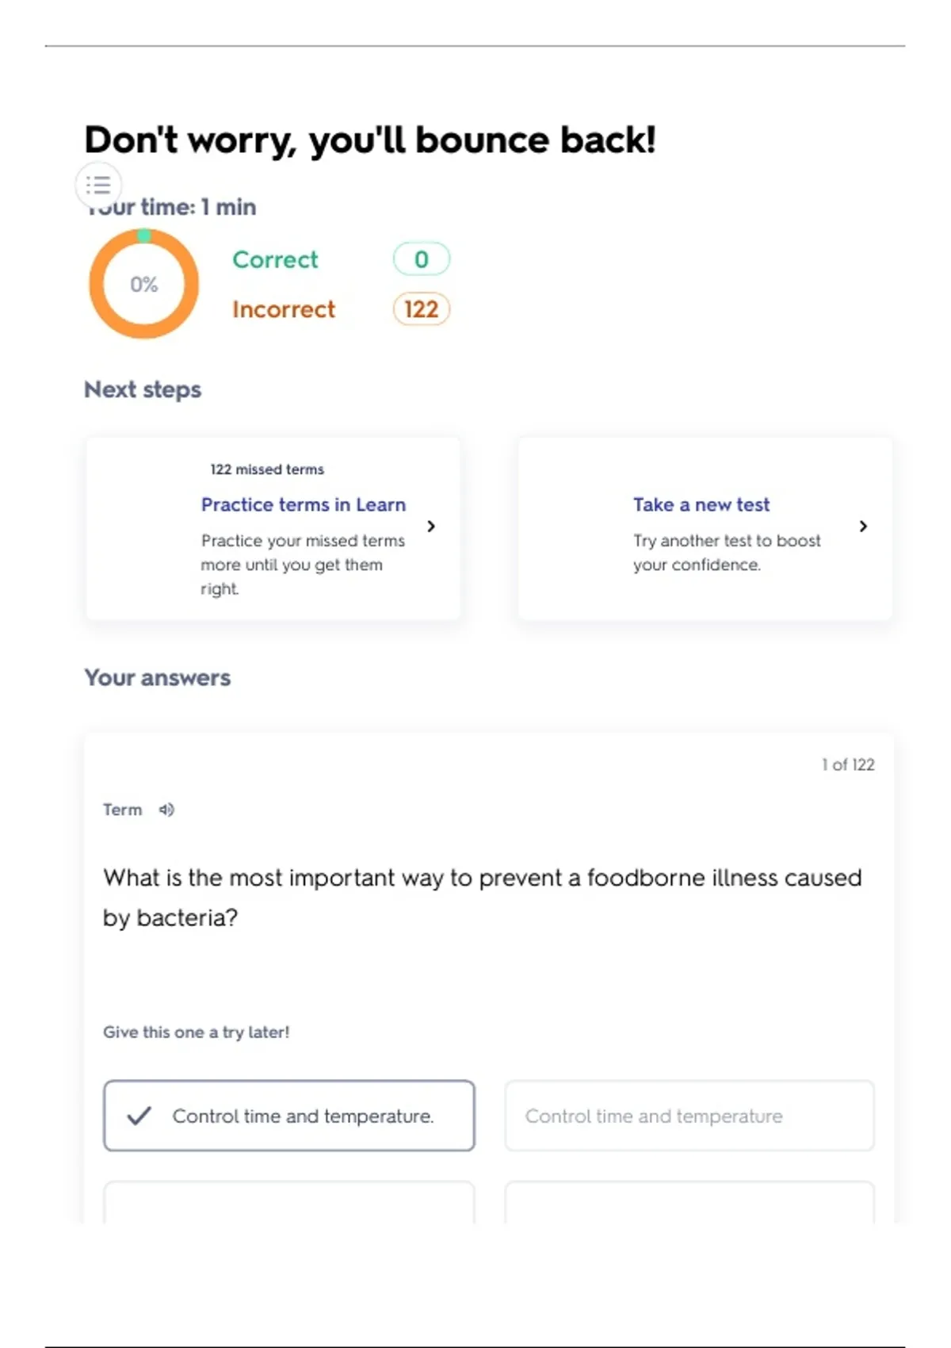Open the list menu icon near the heading
951x1348 pixels.
(98, 186)
